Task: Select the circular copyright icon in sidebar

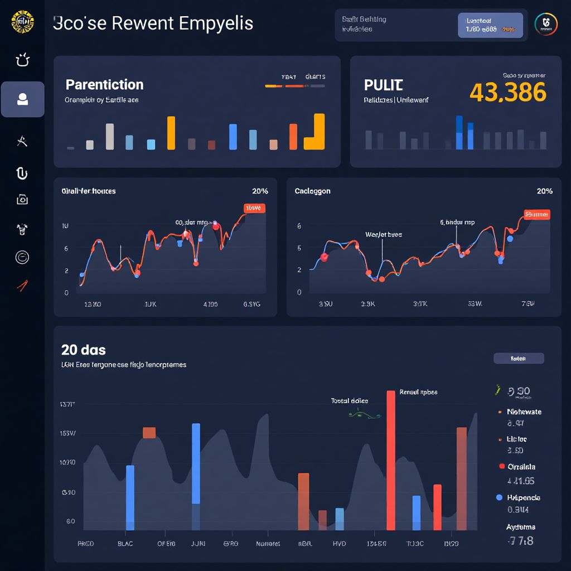Action: (22, 257)
